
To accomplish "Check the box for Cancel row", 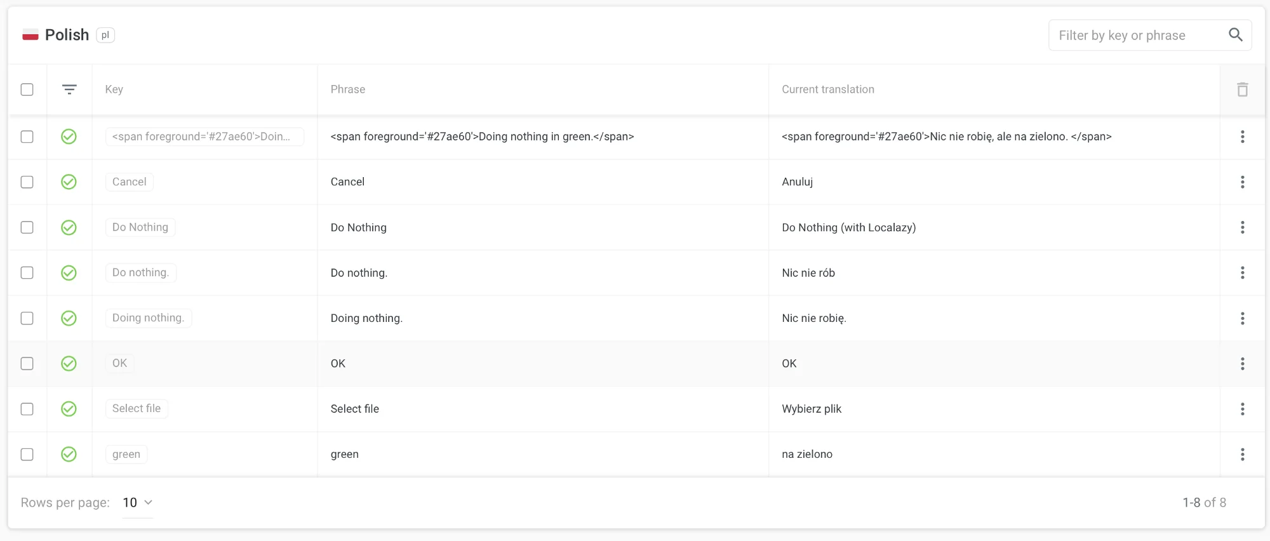I will [27, 182].
